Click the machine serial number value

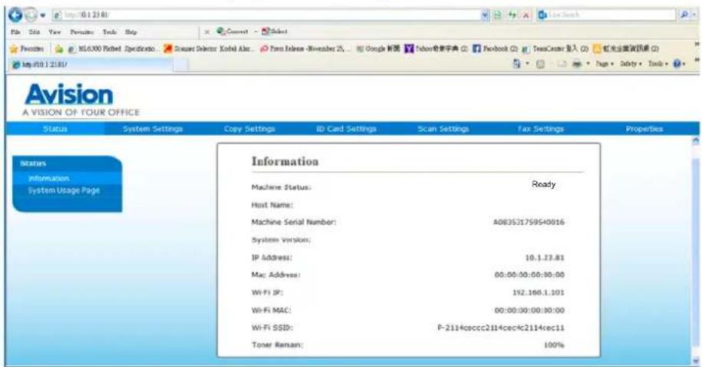pos(529,222)
